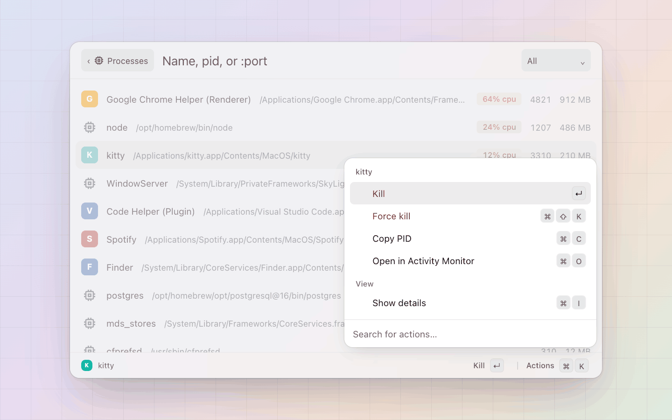Click the I key icon for Show details

579,303
